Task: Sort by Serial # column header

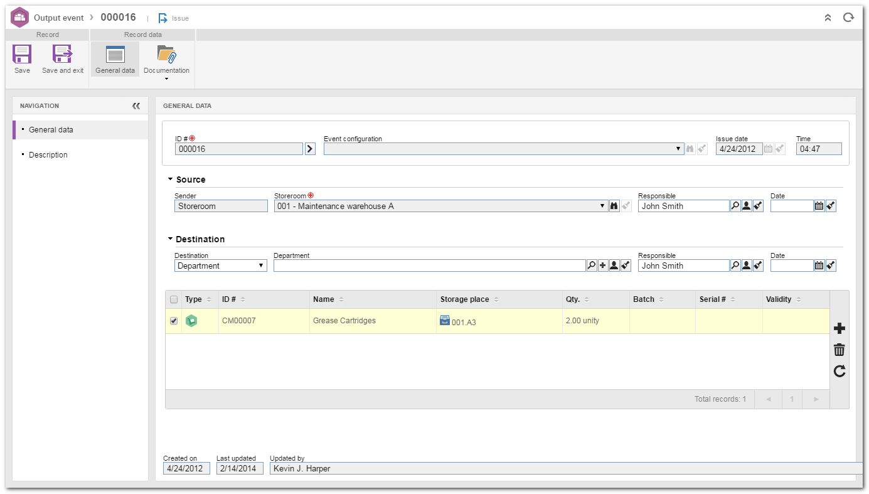Action: pyautogui.click(x=729, y=299)
